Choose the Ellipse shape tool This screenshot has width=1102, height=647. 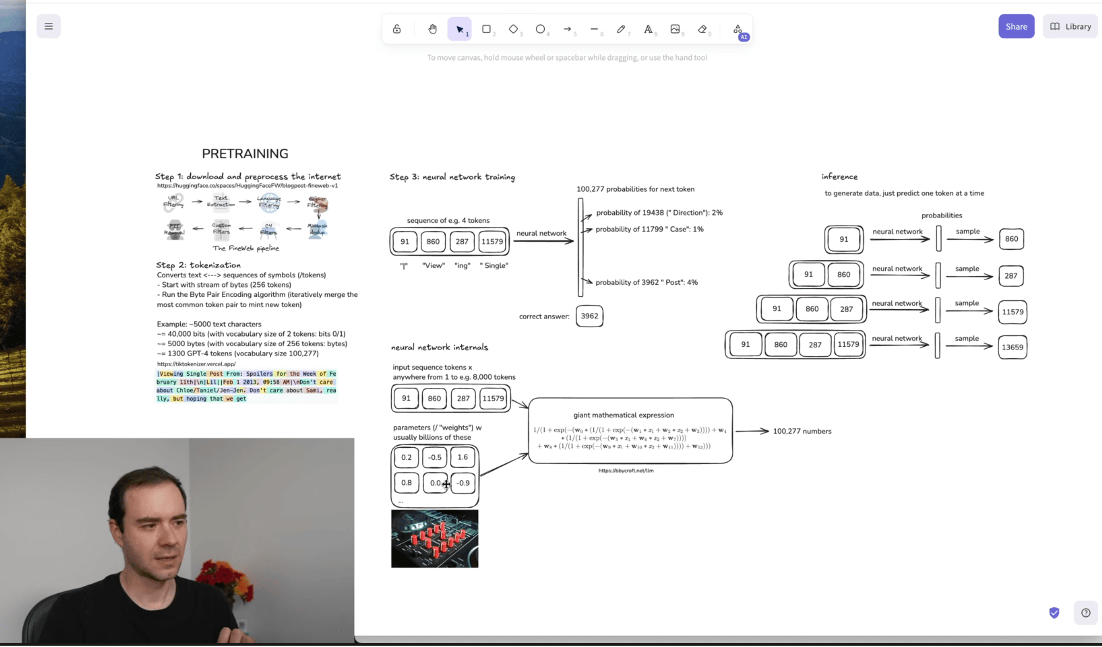coord(540,29)
